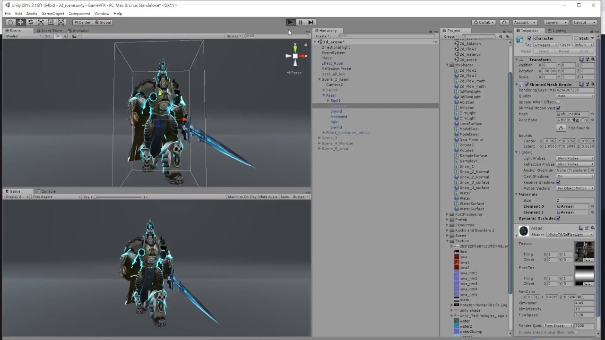Toggle the Center pivot mode button
Viewport: 605px width, 340px height.
pyautogui.click(x=82, y=22)
